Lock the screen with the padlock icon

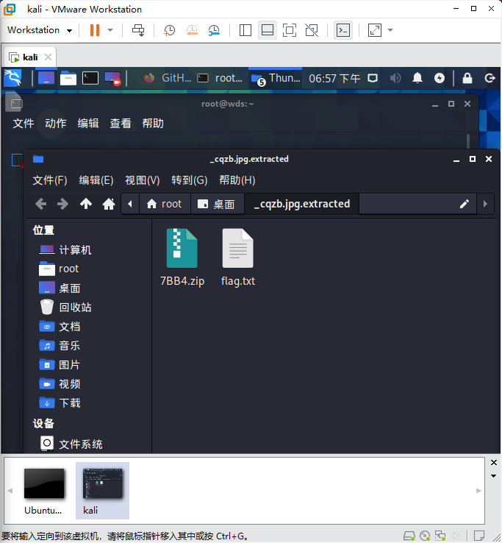coord(467,78)
